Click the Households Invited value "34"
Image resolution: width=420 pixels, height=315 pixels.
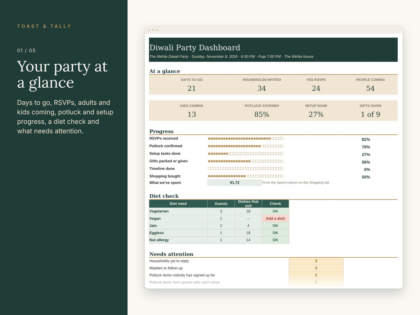point(262,88)
